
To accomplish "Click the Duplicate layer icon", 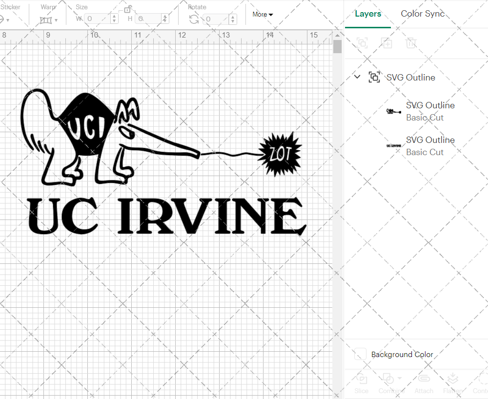I will tap(387, 43).
